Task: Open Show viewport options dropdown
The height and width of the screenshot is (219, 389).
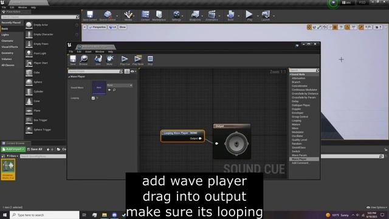Action: click(123, 27)
